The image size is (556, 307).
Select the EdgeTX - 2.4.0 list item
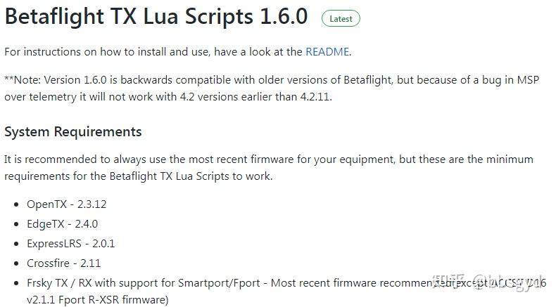pyautogui.click(x=62, y=224)
